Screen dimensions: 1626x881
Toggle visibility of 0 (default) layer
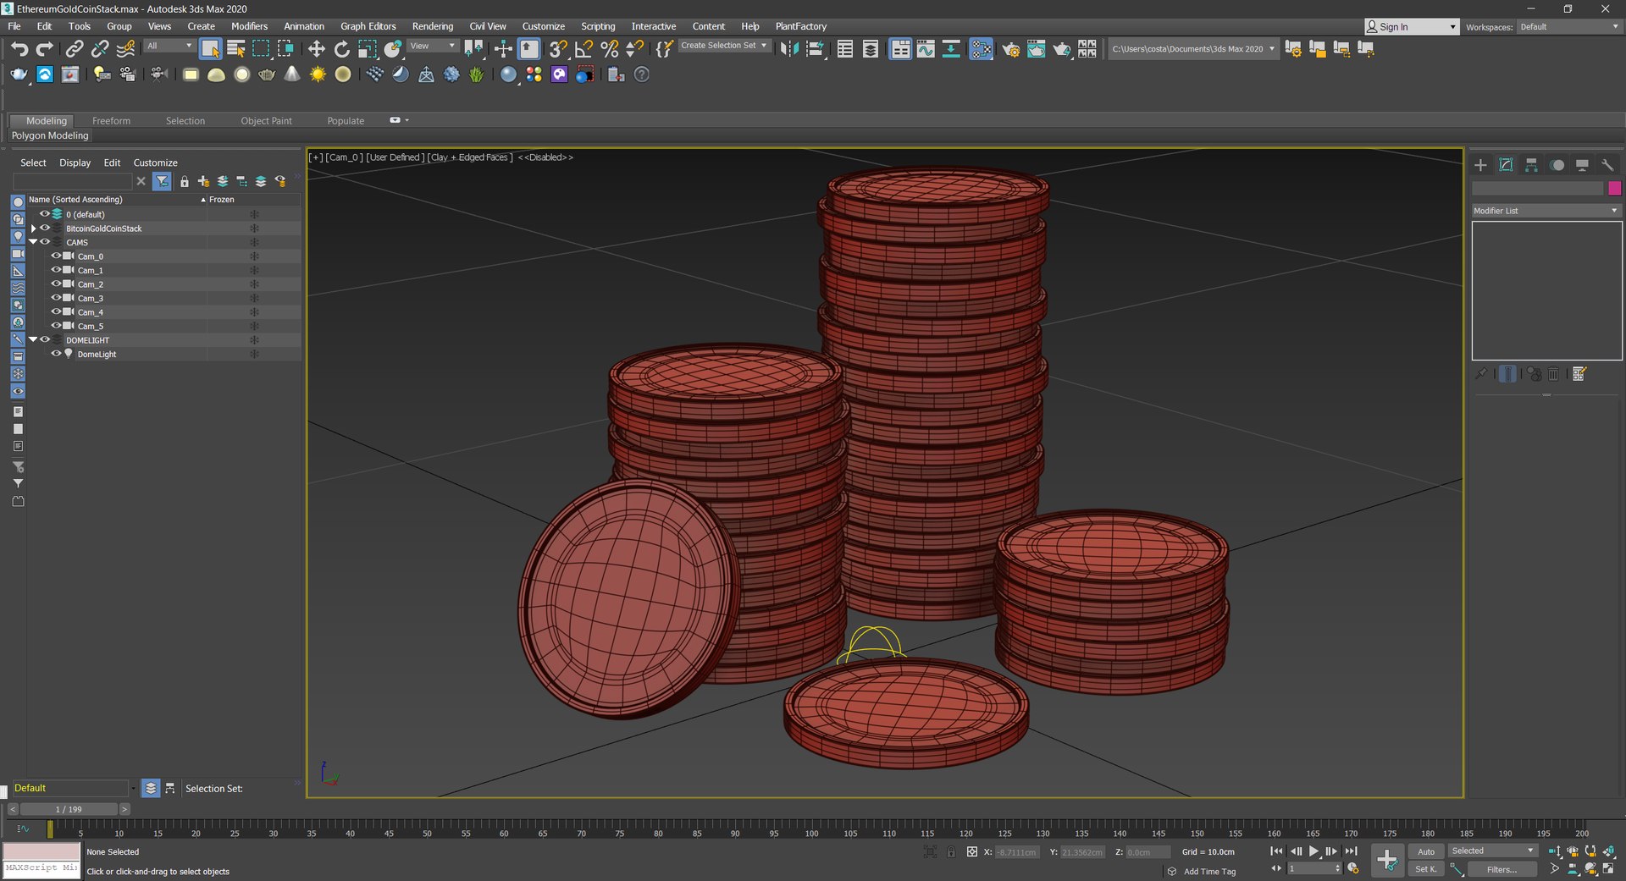tap(45, 214)
